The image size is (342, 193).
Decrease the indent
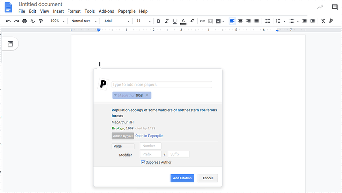(304, 21)
